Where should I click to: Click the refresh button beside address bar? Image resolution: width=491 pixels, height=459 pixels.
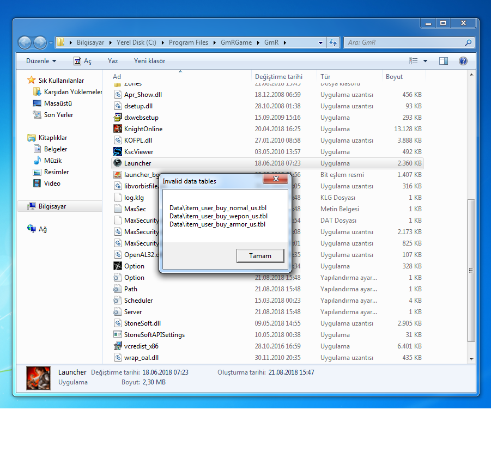tap(334, 42)
